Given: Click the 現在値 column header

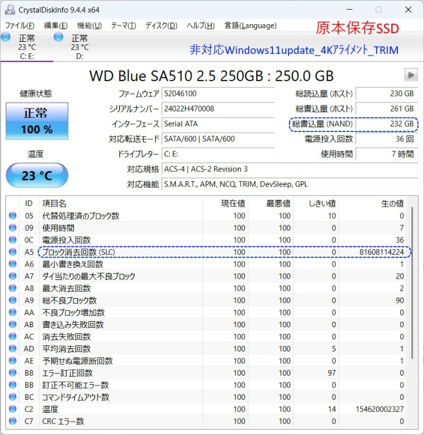Looking at the screenshot, I should (225, 204).
